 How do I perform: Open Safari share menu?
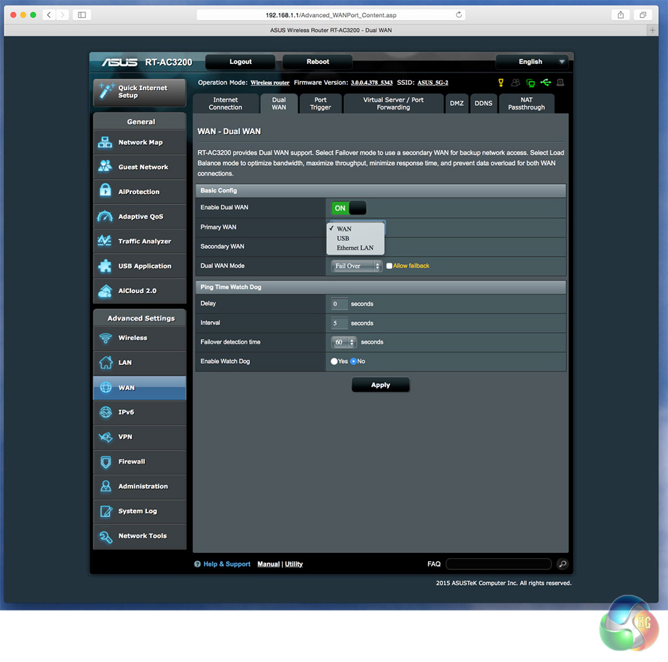point(621,15)
